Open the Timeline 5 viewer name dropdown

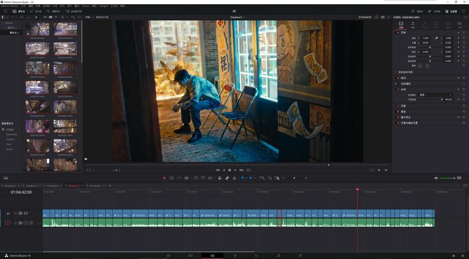[237, 18]
